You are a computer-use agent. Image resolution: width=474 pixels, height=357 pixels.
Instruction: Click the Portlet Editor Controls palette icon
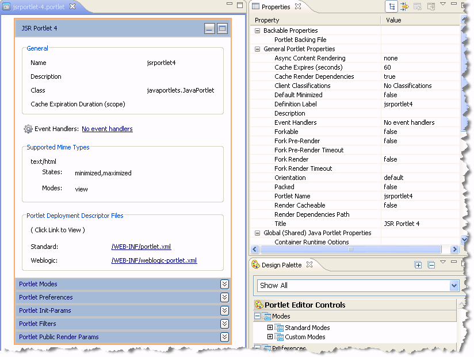click(x=259, y=305)
